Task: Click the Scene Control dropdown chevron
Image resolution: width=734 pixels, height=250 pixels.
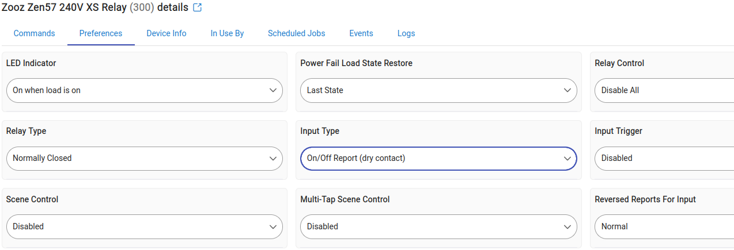Action: click(x=273, y=227)
